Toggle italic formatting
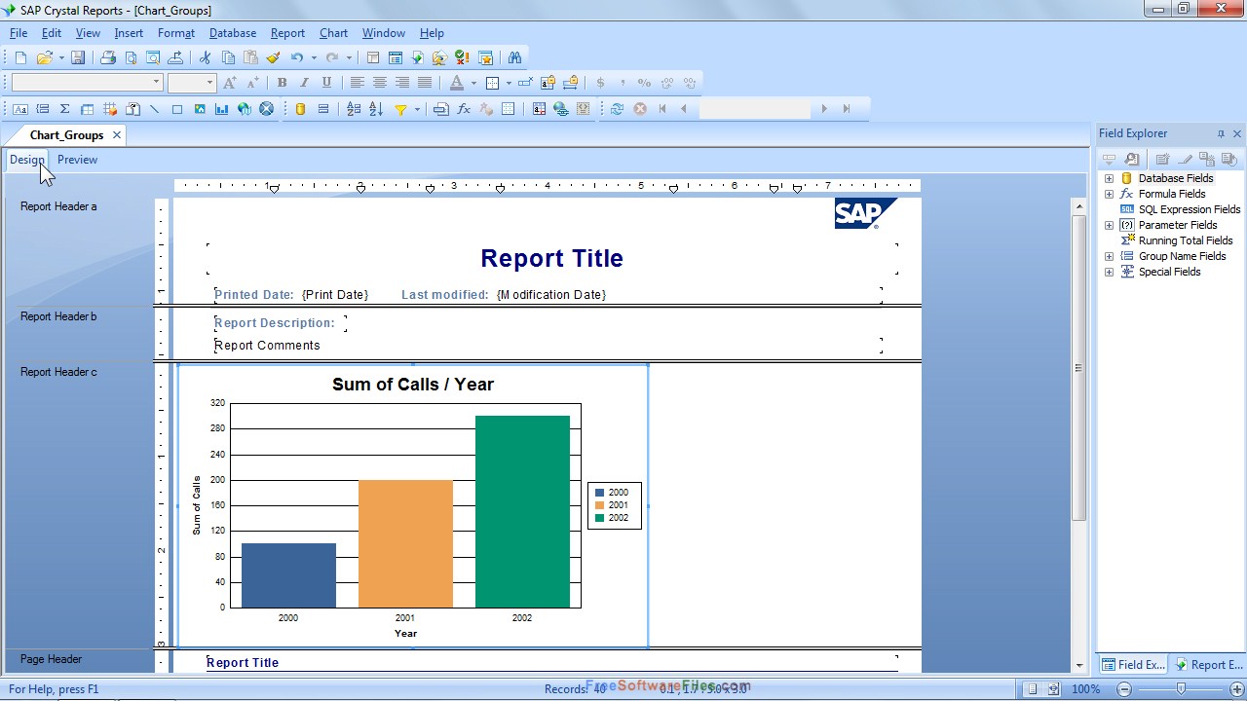Viewport: 1247px width, 701px height. (303, 83)
